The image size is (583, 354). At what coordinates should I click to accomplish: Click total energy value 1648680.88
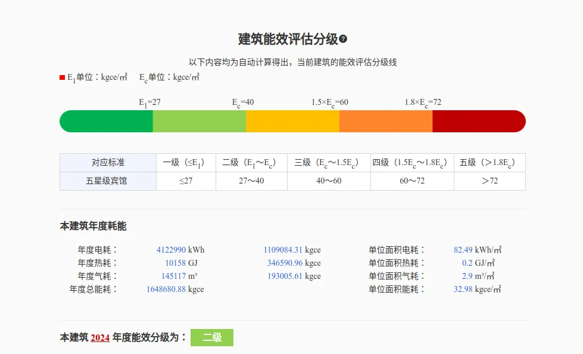click(x=166, y=289)
